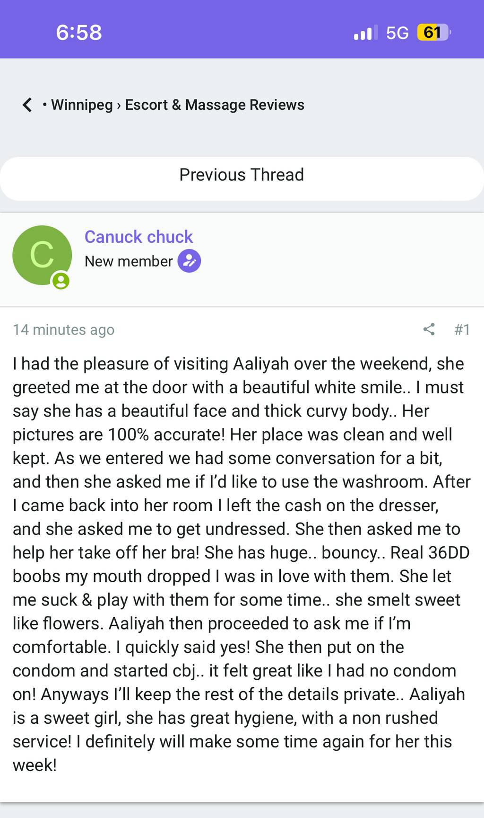Open the Winnipeg breadcrumb link
Image resolution: width=484 pixels, height=818 pixels.
82,105
